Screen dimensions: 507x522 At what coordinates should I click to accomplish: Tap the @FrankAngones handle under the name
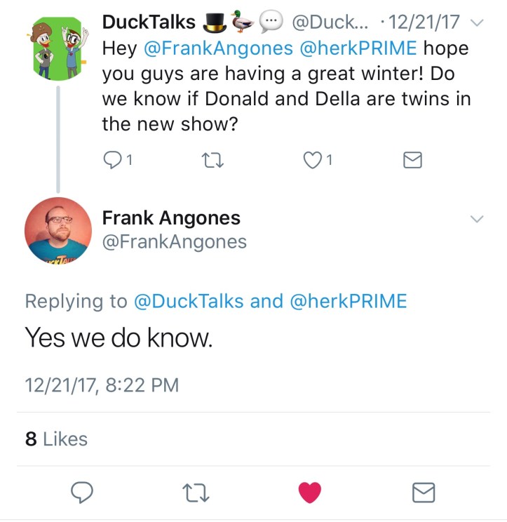[x=175, y=242]
